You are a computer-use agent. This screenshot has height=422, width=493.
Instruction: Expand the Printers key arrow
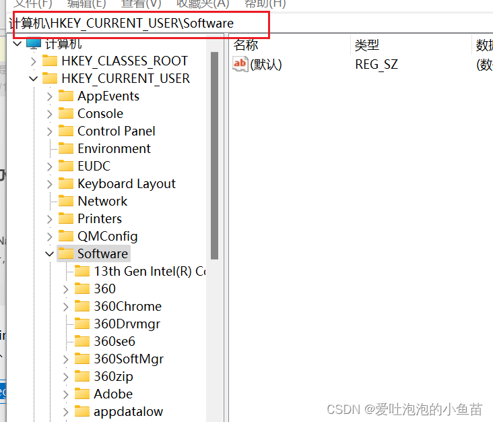click(50, 219)
